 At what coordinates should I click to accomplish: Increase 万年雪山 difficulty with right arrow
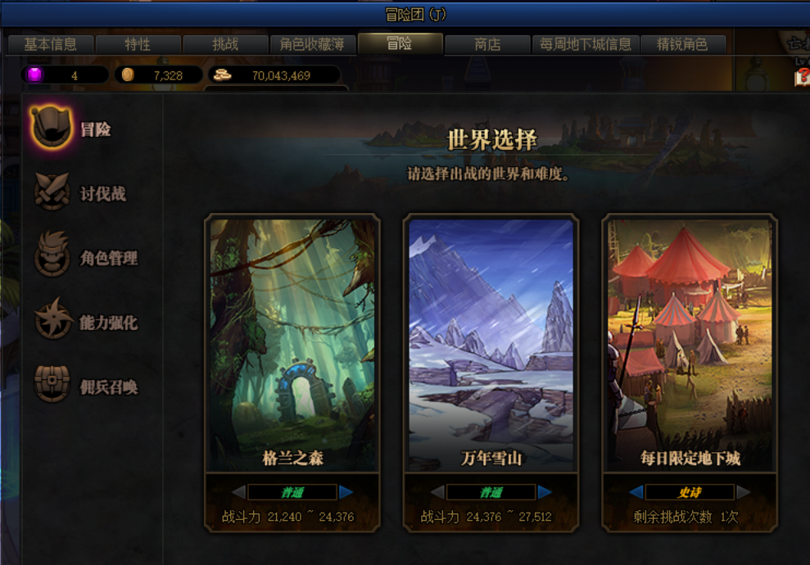pyautogui.click(x=544, y=492)
